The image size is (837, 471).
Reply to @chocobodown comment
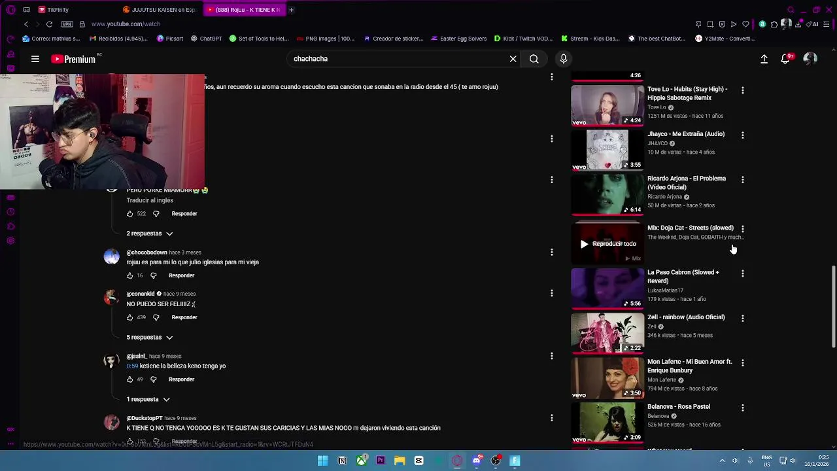click(182, 275)
